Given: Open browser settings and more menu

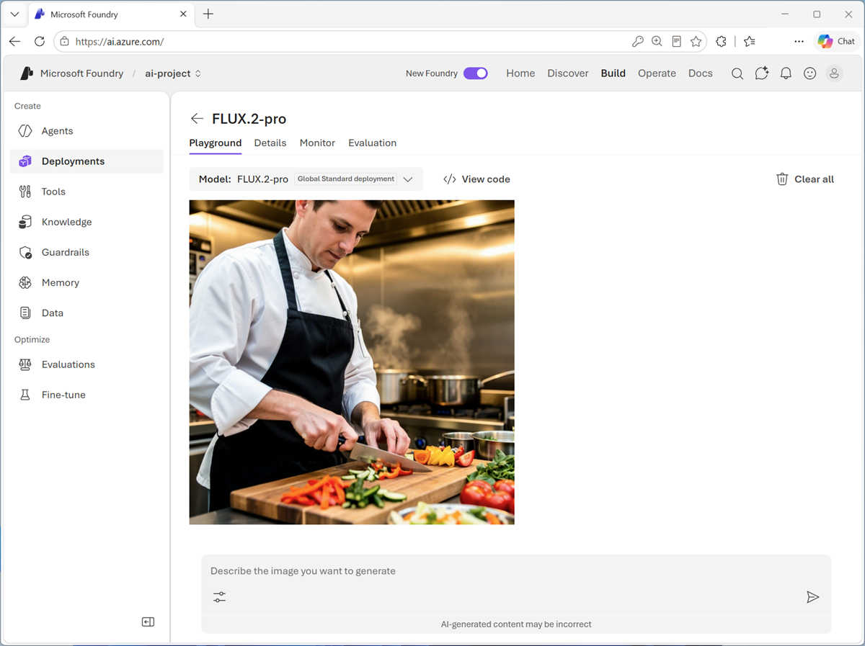Looking at the screenshot, I should tap(799, 42).
